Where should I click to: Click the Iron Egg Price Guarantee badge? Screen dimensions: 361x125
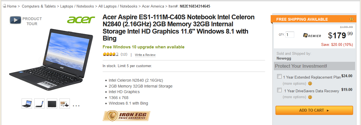point(126,116)
